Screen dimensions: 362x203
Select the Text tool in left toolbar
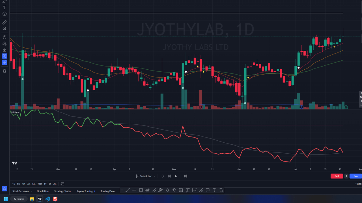click(x=4, y=7)
